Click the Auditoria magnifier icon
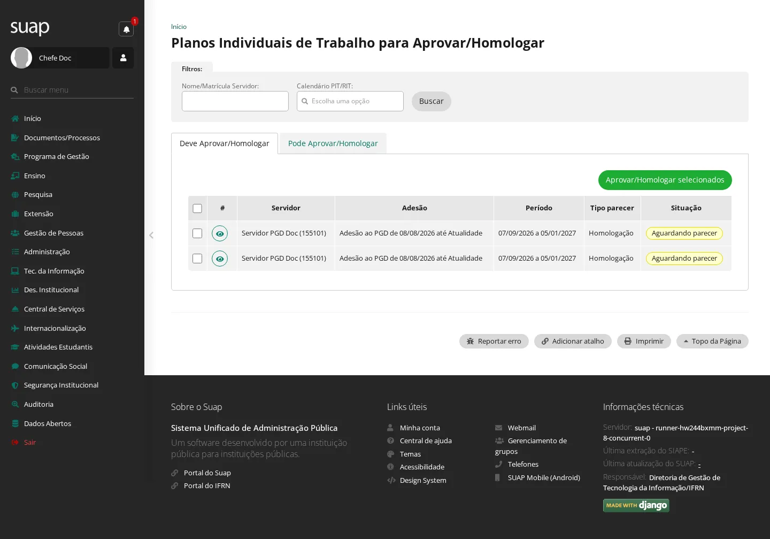 coord(15,404)
